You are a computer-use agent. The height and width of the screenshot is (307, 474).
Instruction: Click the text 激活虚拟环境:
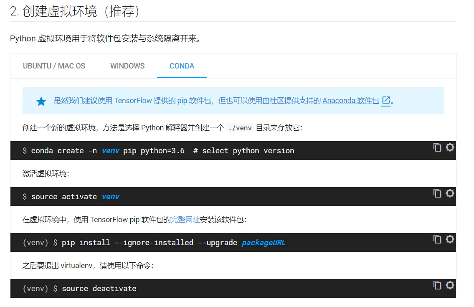[46, 174]
